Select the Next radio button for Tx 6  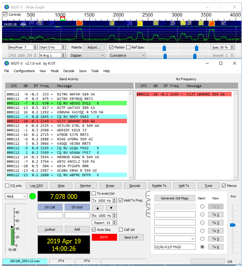(x=202, y=247)
